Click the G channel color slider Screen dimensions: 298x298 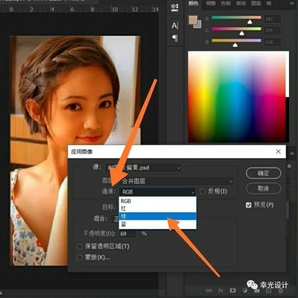236,29
